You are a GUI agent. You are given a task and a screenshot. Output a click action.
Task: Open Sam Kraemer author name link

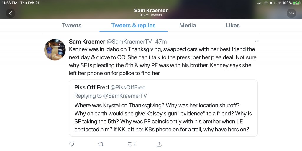87,42
